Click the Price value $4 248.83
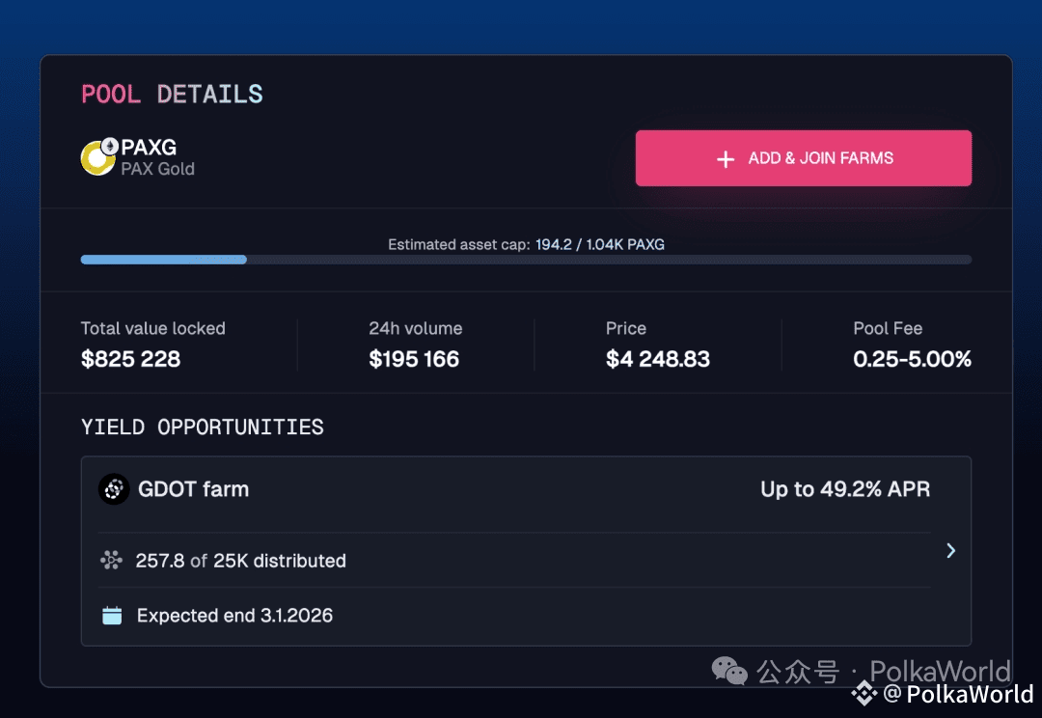This screenshot has width=1042, height=718. [658, 360]
